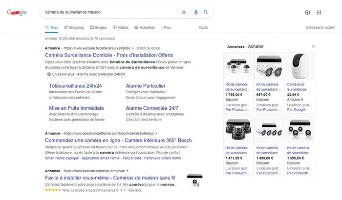Expand the Plus menu
342x200 pixels.
pos(166,27)
